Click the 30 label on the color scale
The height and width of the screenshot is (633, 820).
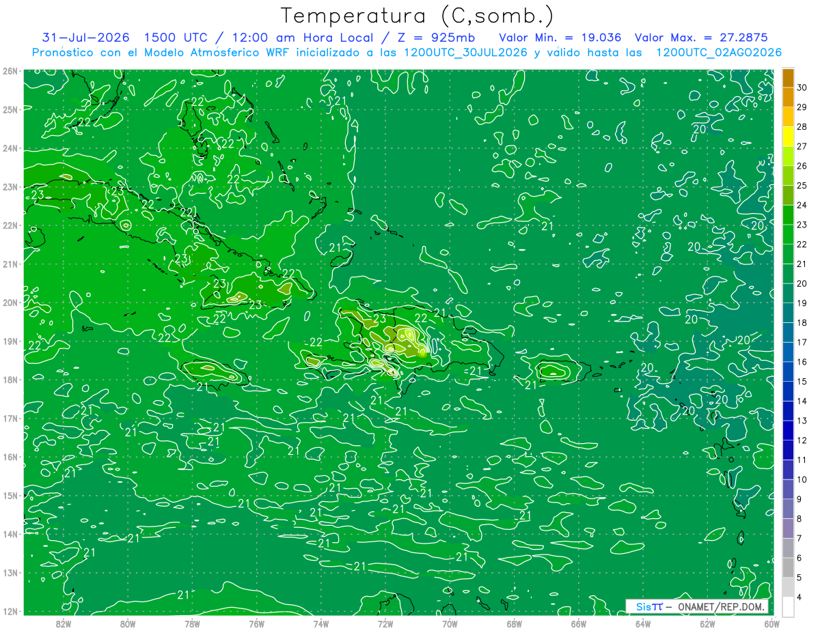(802, 87)
